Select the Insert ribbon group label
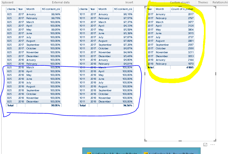Screen dimensions: 228x154 click(129, 2)
